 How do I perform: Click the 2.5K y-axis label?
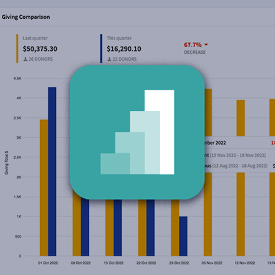(x=17, y=157)
